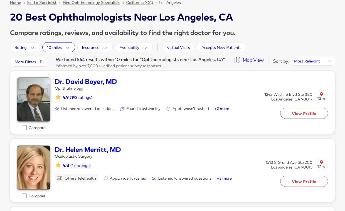Open Dr. David Boyer, MD name link

tap(86, 82)
